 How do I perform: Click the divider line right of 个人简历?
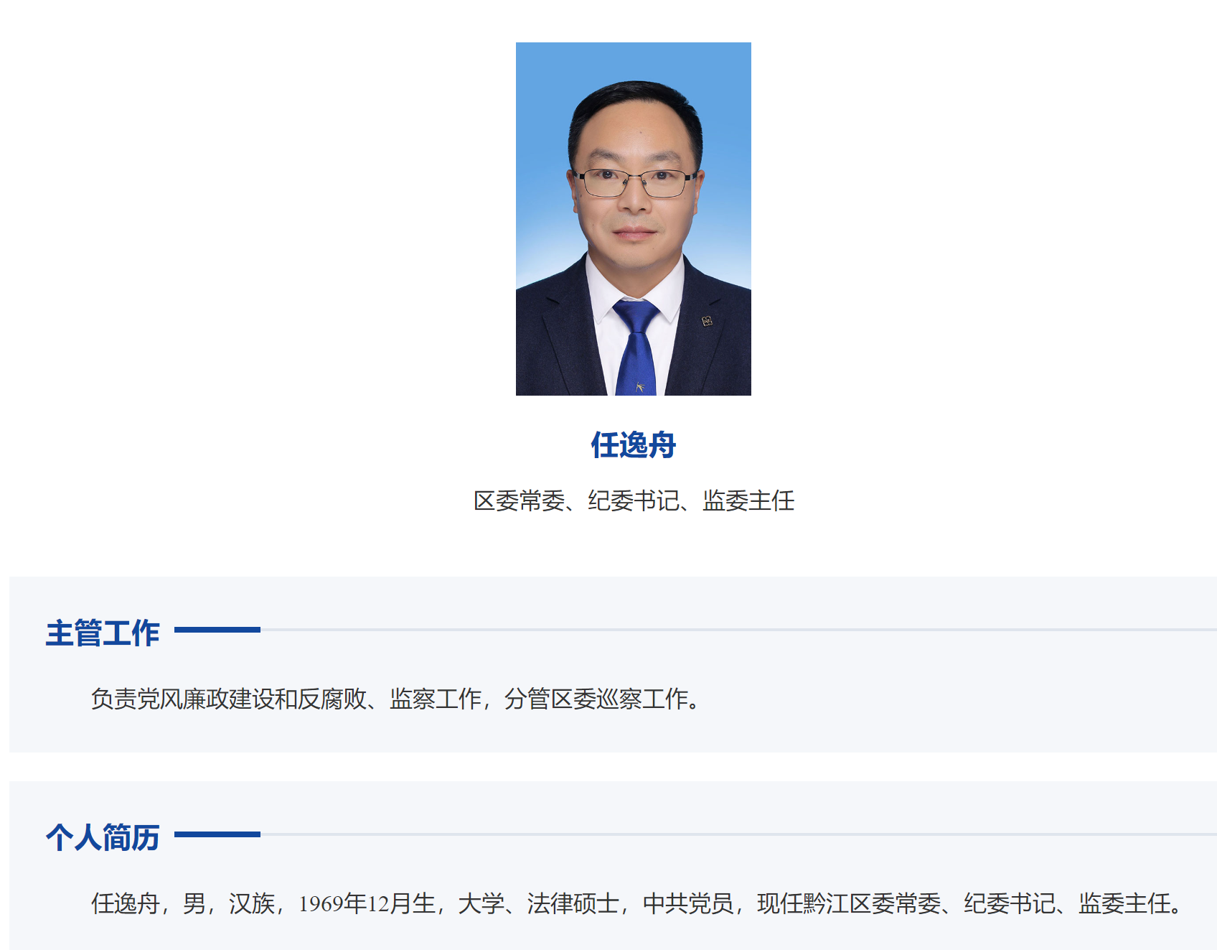click(x=738, y=834)
